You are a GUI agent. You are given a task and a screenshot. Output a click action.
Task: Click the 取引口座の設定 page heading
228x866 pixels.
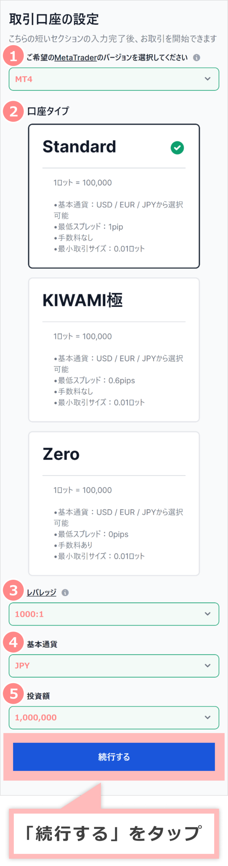pyautogui.click(x=54, y=19)
